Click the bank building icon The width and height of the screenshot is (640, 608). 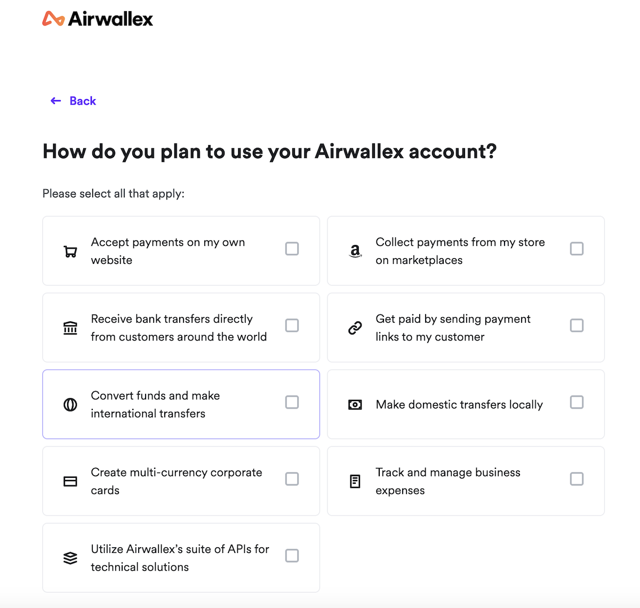coord(70,327)
